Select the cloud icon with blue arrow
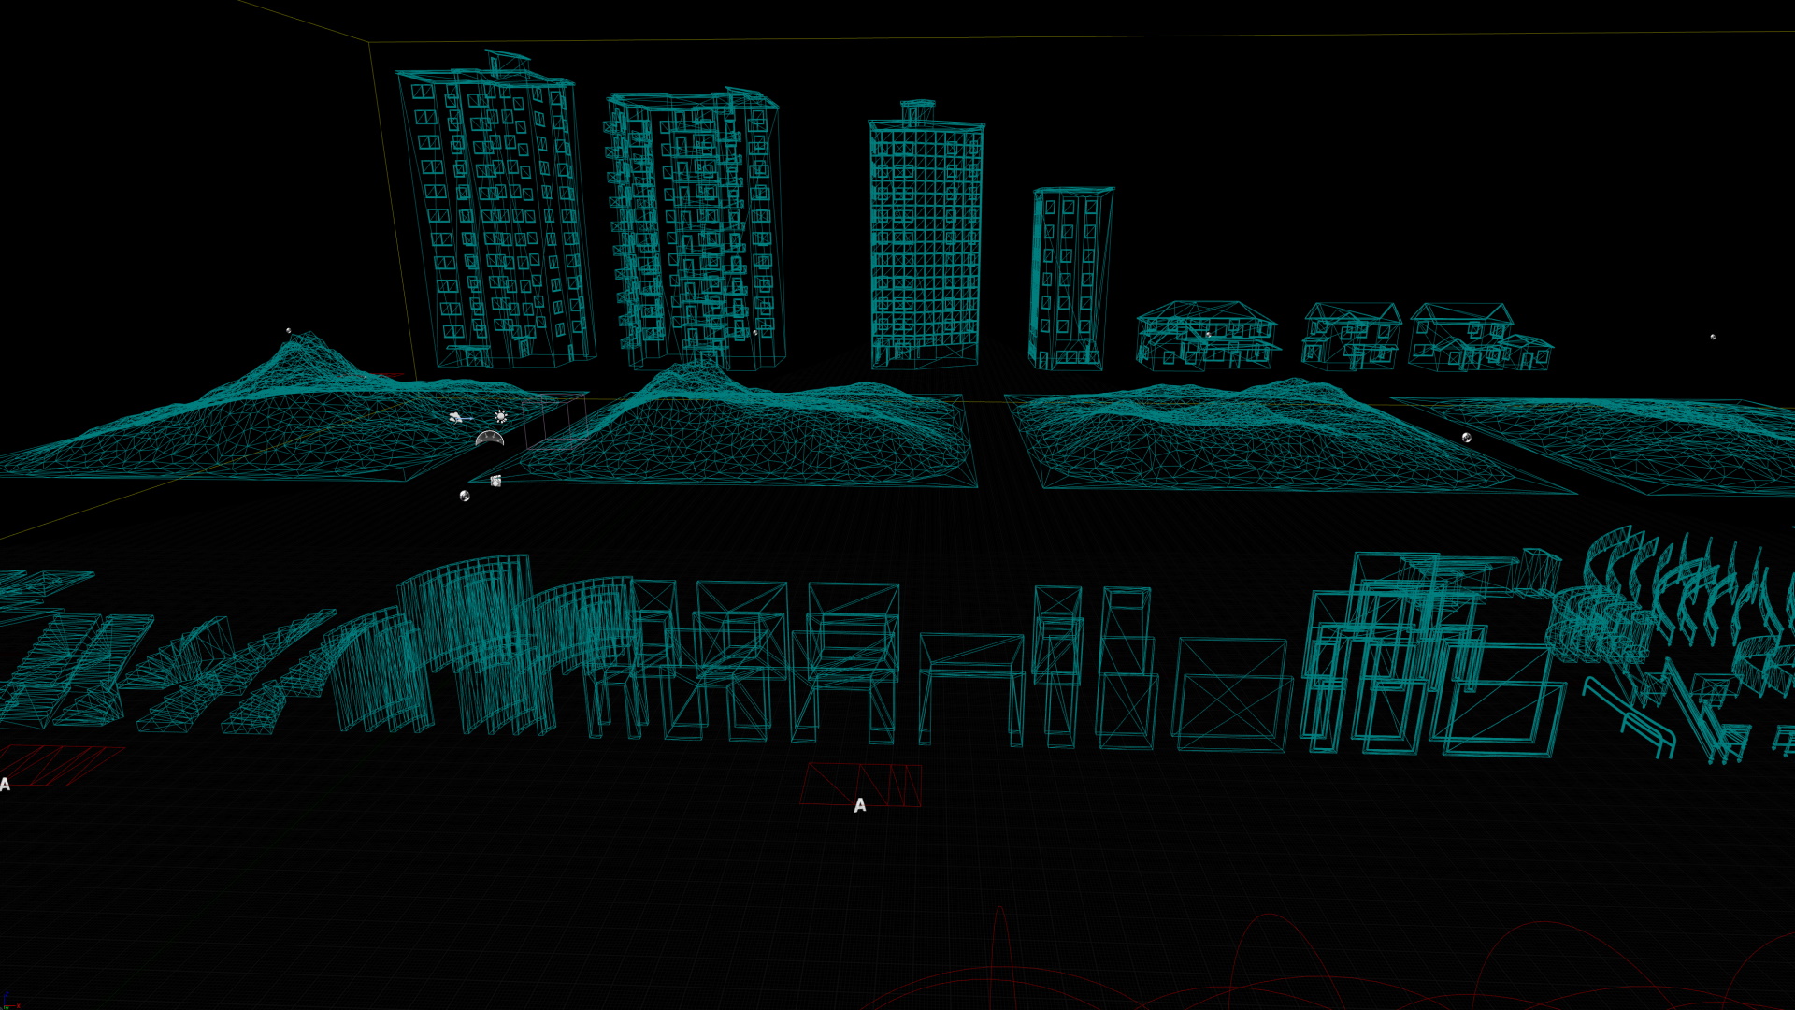 point(455,417)
